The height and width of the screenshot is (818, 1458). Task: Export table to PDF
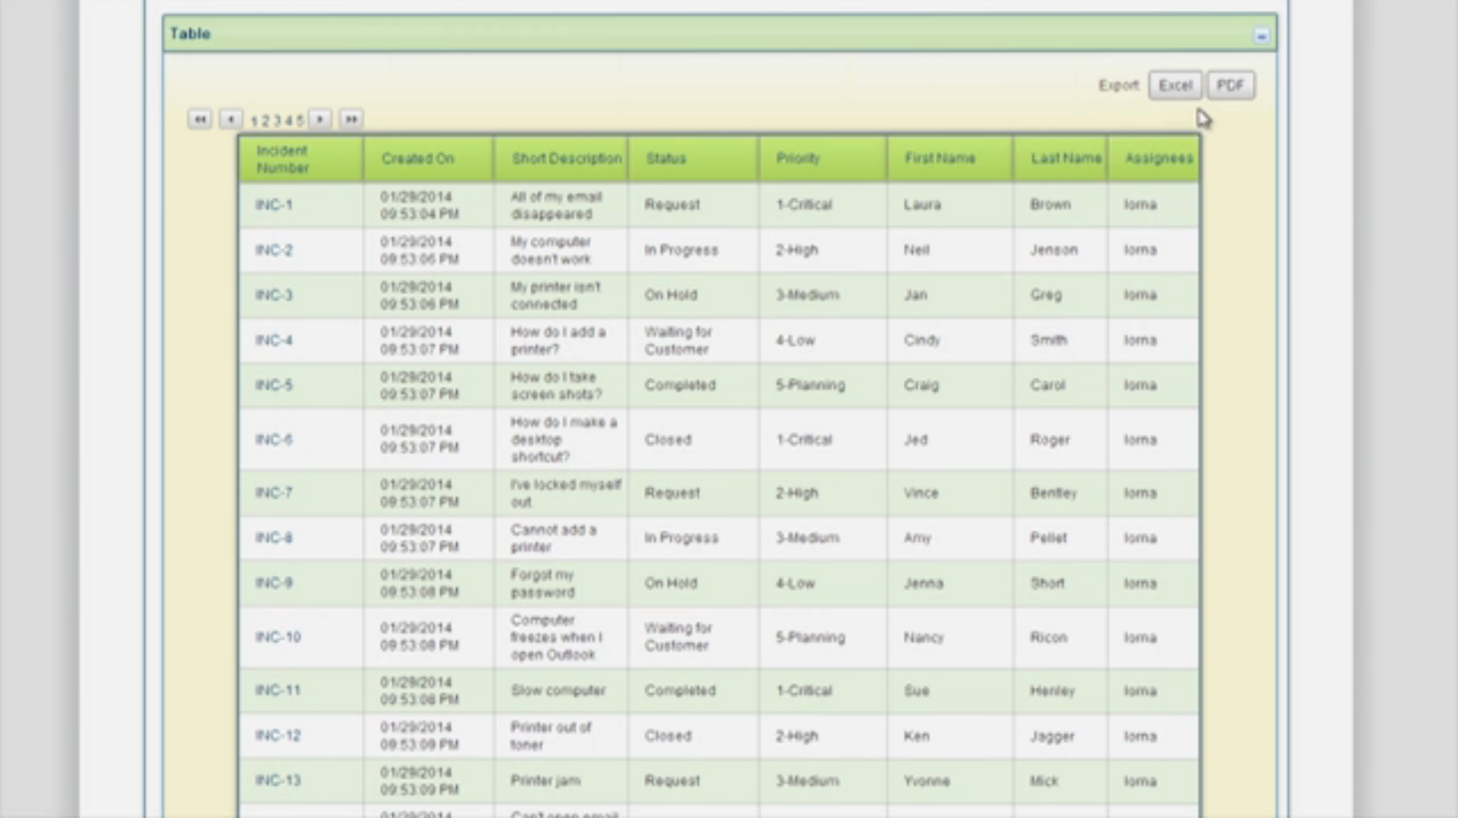[1230, 85]
